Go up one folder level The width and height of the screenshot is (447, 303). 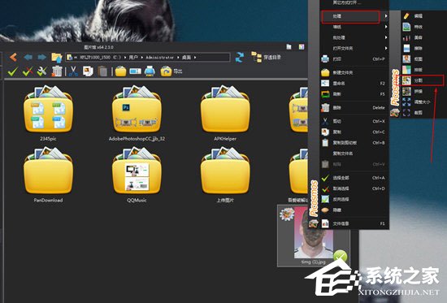tap(57, 58)
